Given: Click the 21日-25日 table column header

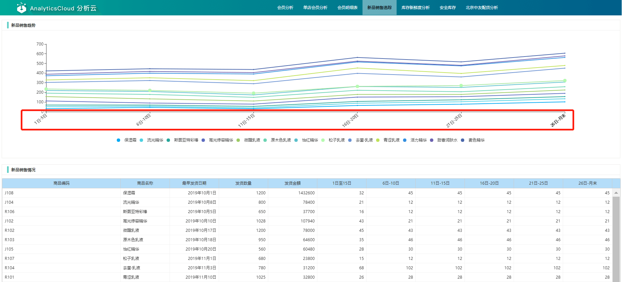Looking at the screenshot, I should (538, 183).
